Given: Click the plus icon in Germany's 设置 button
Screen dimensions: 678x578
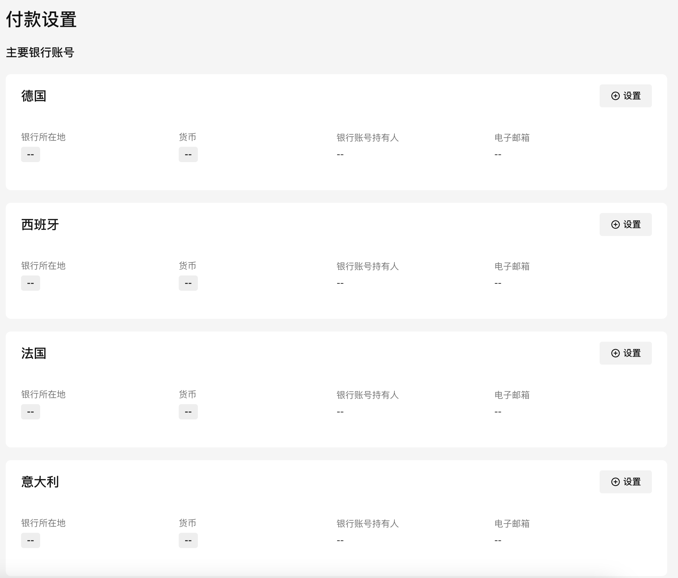Looking at the screenshot, I should click(x=615, y=96).
